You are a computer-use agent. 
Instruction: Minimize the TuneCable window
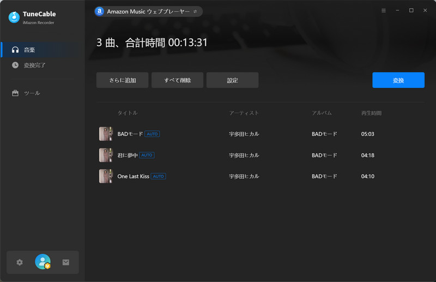click(x=397, y=10)
